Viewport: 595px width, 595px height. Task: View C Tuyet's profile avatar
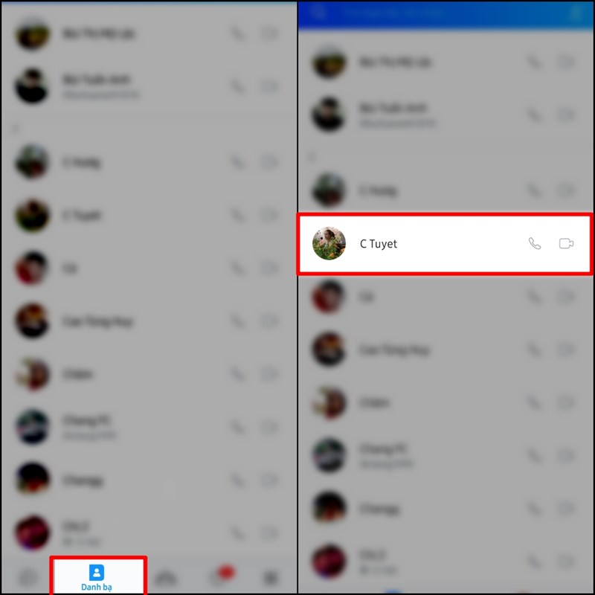coord(329,244)
